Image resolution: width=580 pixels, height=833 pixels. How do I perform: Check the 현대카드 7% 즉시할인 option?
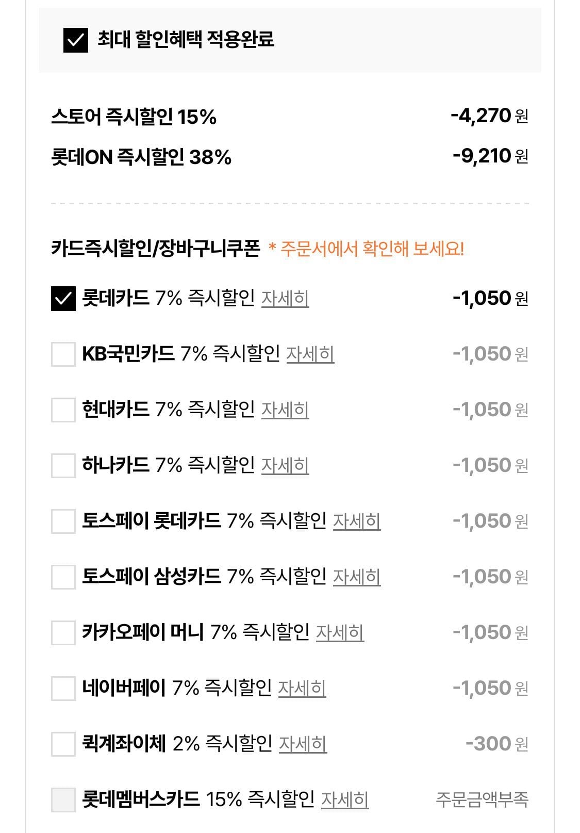tap(63, 410)
